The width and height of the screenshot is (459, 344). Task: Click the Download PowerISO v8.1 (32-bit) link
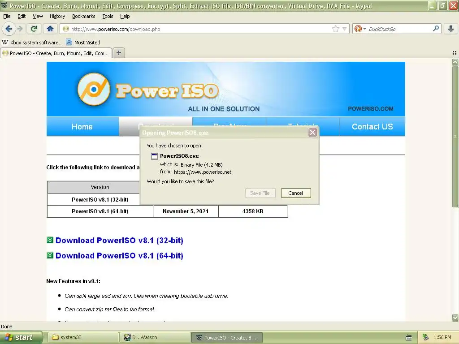coord(119,241)
